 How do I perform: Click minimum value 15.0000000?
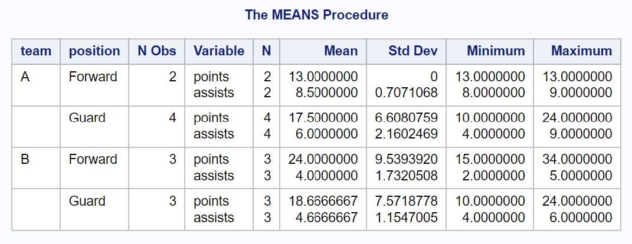tap(490, 159)
